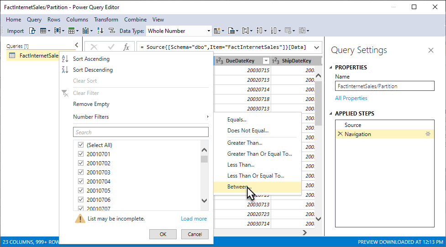Uncheck the 20010703 value
The width and height of the screenshot is (446, 247).
tap(81, 173)
